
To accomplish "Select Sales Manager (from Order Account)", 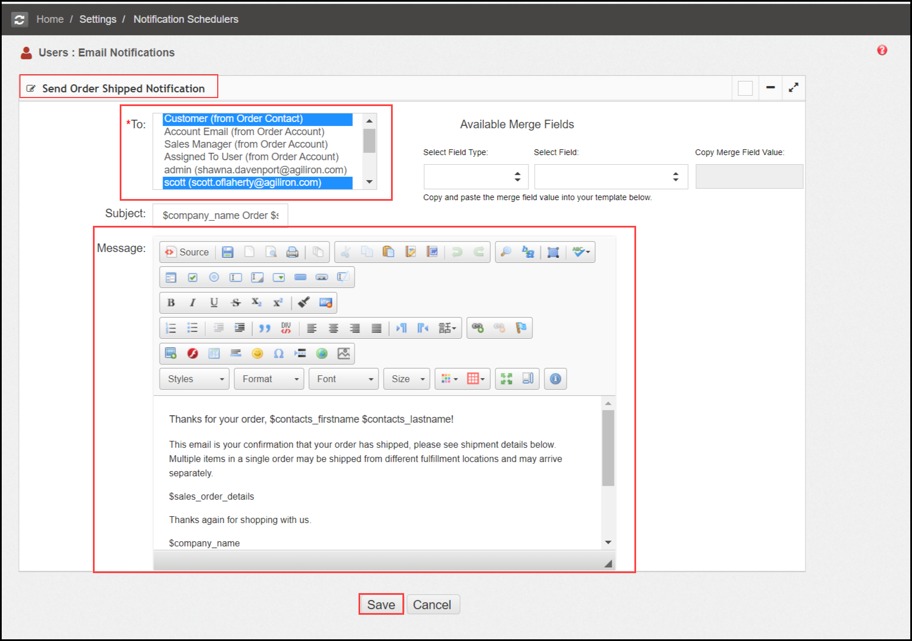I will tap(258, 144).
